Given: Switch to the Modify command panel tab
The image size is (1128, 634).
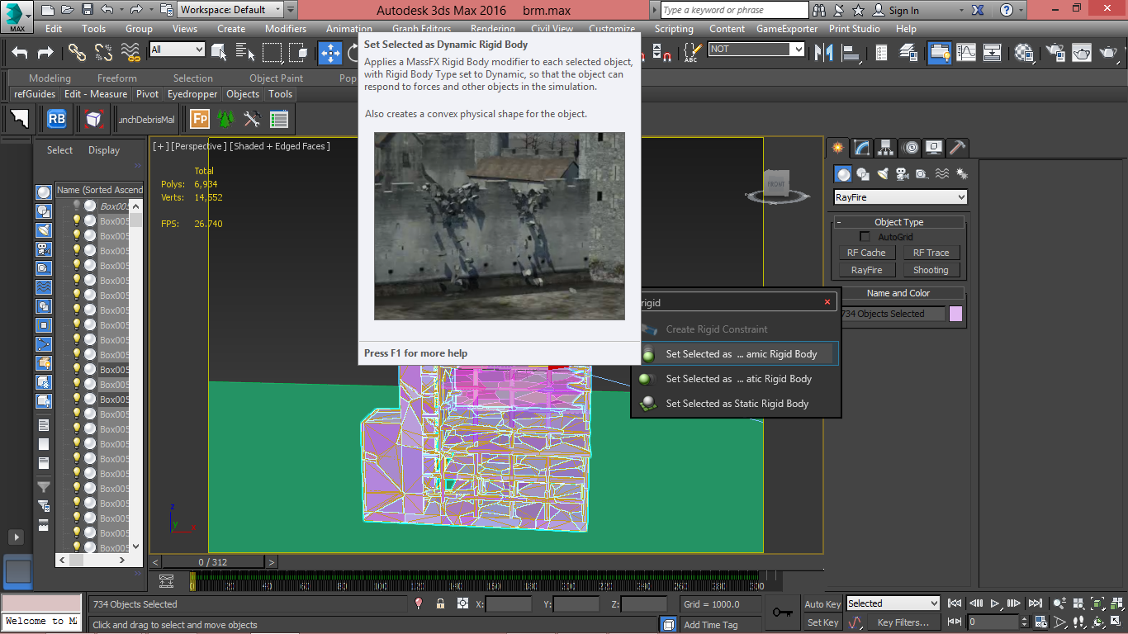Looking at the screenshot, I should 861,148.
